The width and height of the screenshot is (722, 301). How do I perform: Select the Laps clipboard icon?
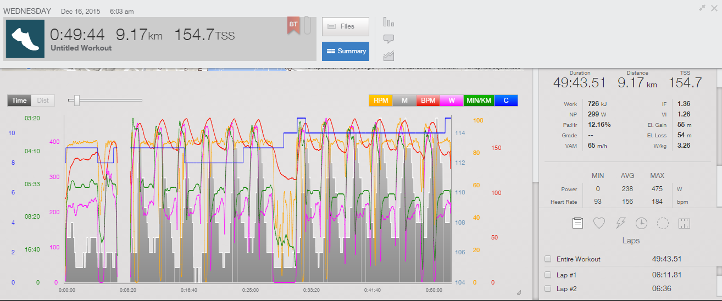(577, 223)
